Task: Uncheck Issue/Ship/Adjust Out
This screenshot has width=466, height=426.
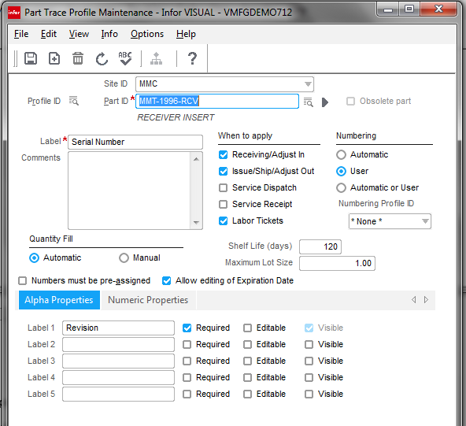Action: click(x=224, y=171)
